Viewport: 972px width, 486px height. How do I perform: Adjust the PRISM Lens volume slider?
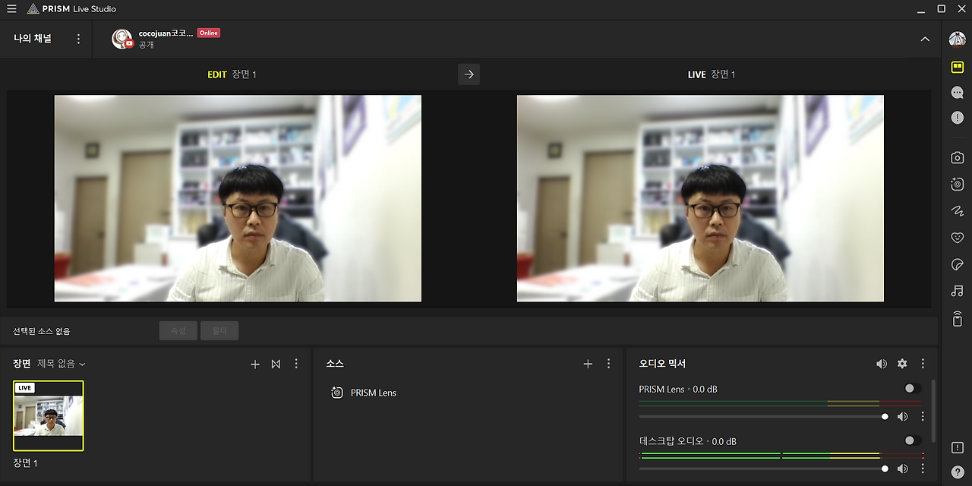coord(764,416)
